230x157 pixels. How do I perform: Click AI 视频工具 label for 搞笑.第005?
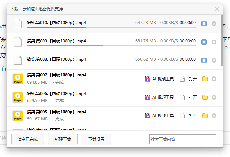[163, 116]
